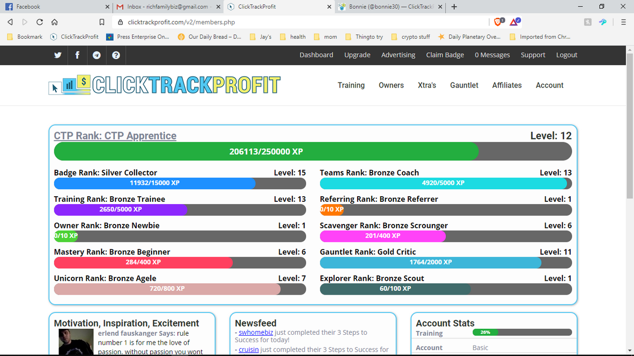Screen dimensions: 634x356
Task: Open the Training navigation menu
Action: point(351,85)
